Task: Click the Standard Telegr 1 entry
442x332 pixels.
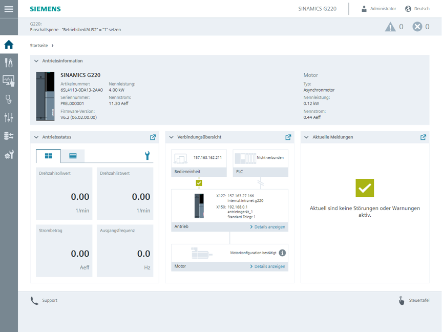Action: [241, 217]
